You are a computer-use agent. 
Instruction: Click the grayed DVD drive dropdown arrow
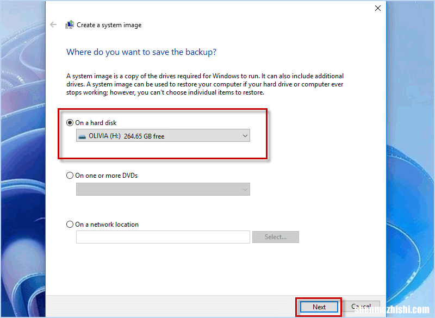pos(244,189)
